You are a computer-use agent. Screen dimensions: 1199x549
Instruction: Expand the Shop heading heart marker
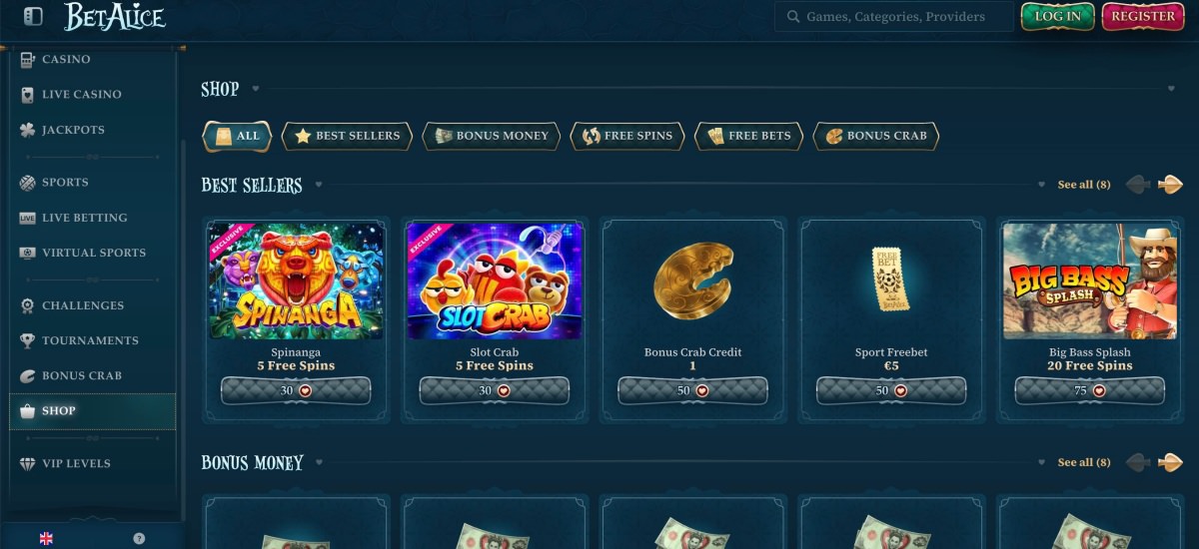[256, 89]
